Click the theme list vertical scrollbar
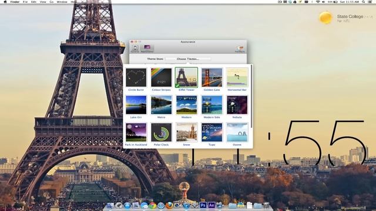This screenshot has height=211, width=376. 251,96
